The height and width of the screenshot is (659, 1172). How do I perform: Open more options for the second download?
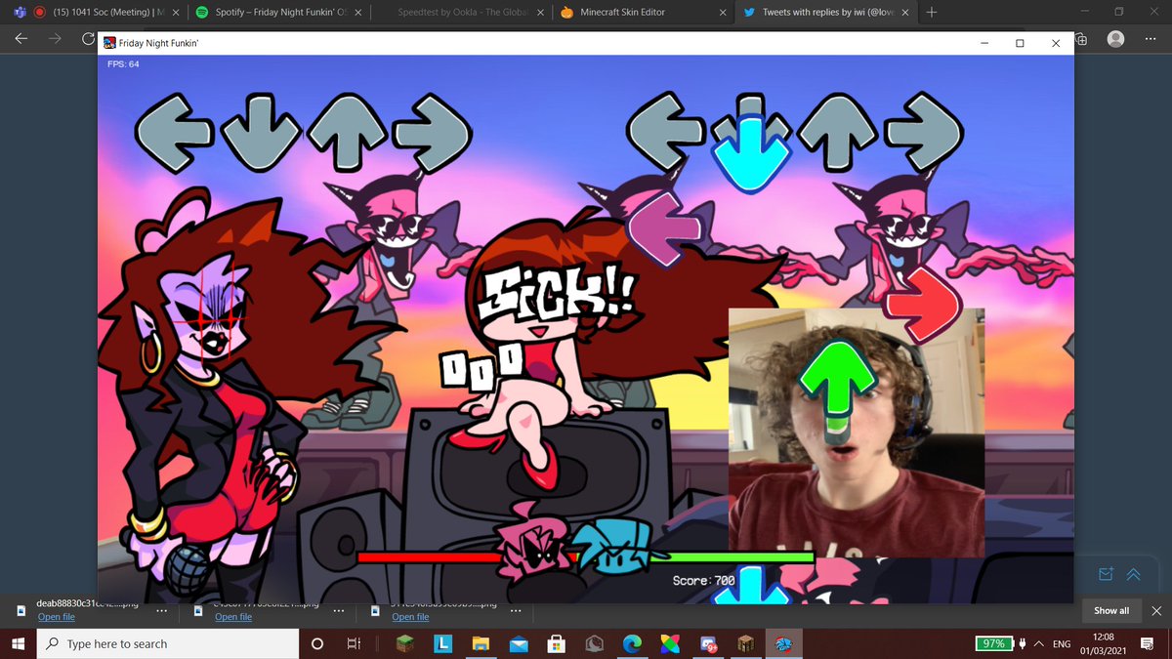339,611
